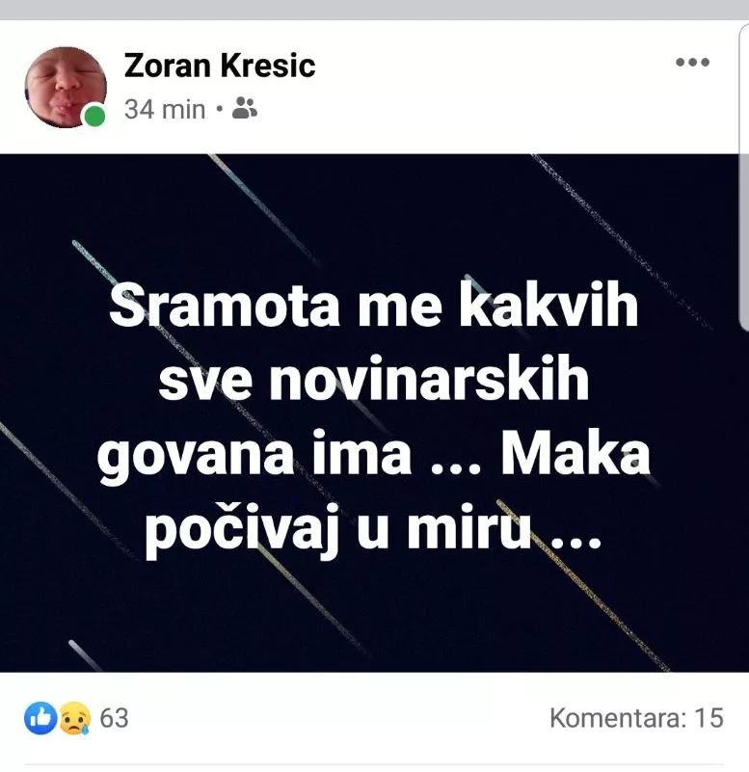The height and width of the screenshot is (772, 749).
Task: Click the green online status dot
Action: coord(94,117)
